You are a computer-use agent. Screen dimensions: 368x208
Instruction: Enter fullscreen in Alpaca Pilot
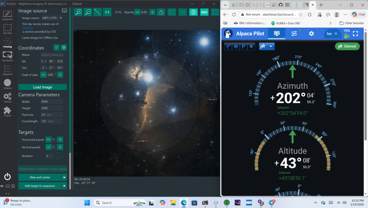pyautogui.click(x=355, y=34)
